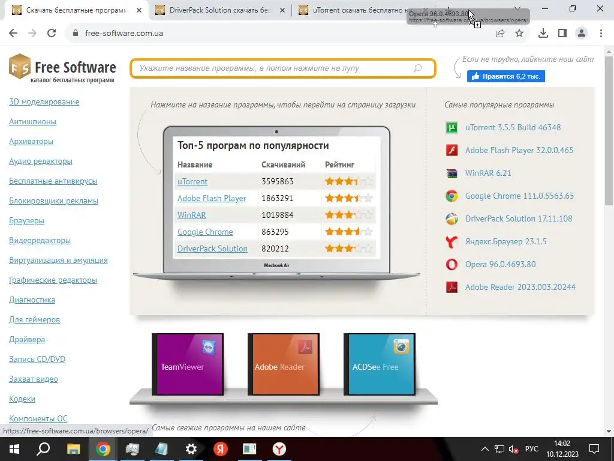Screen dimensions: 614x461
Task: Click the Adobe Reader icon in list
Action: tap(452, 288)
